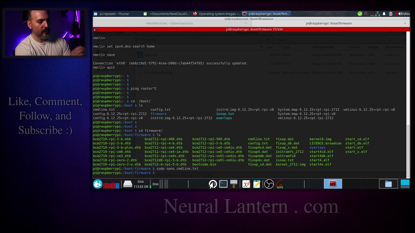This screenshot has width=415, height=233.
Task: Open the power manager battery icon
Action: (x=391, y=14)
